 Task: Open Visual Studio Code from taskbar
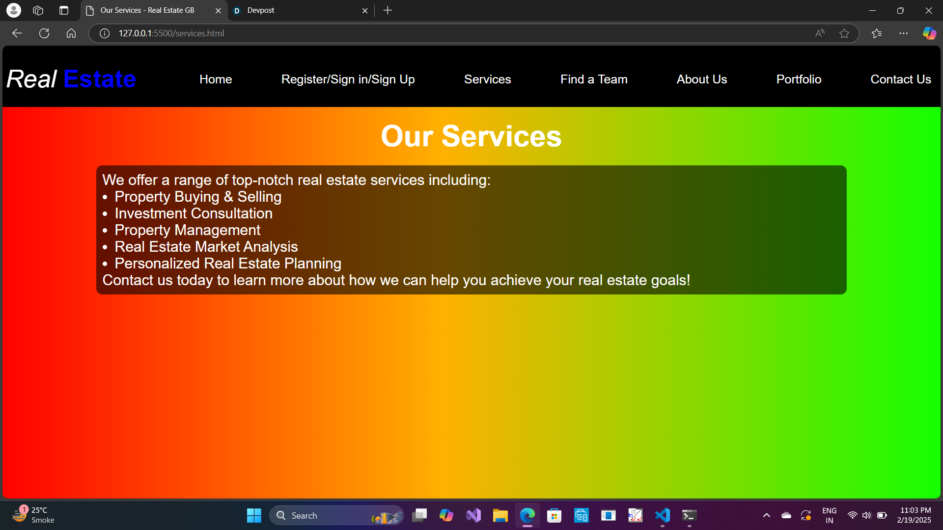(662, 515)
